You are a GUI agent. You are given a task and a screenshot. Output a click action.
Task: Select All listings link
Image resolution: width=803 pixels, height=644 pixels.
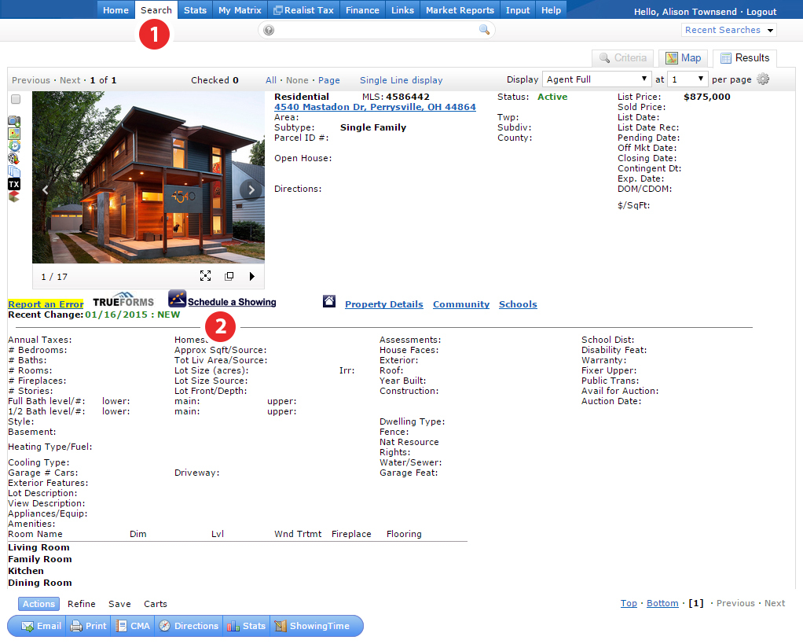point(271,80)
